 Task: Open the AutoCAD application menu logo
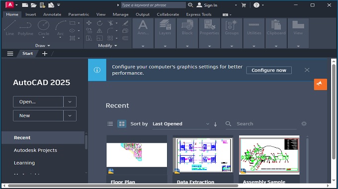tap(10, 5)
